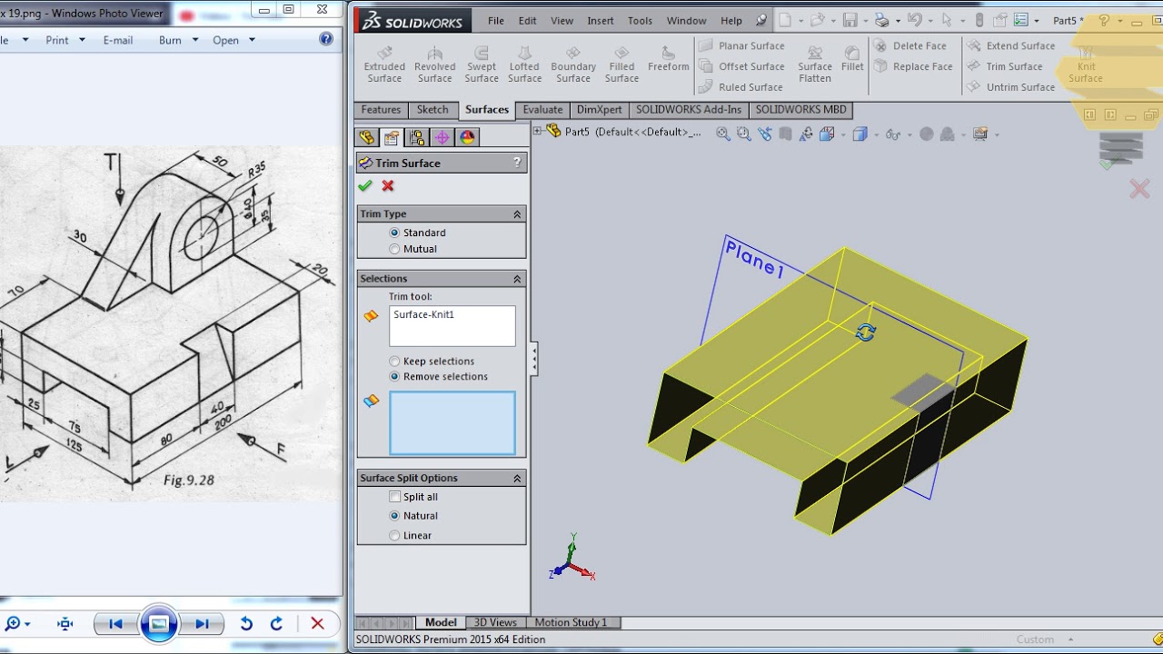Viewport: 1163px width, 654px height.
Task: Choose the Replace Face command
Action: click(x=913, y=66)
